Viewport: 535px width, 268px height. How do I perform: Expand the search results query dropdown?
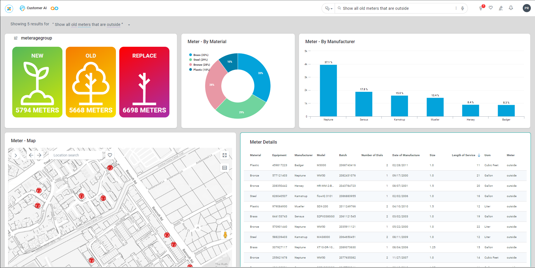[x=129, y=25]
